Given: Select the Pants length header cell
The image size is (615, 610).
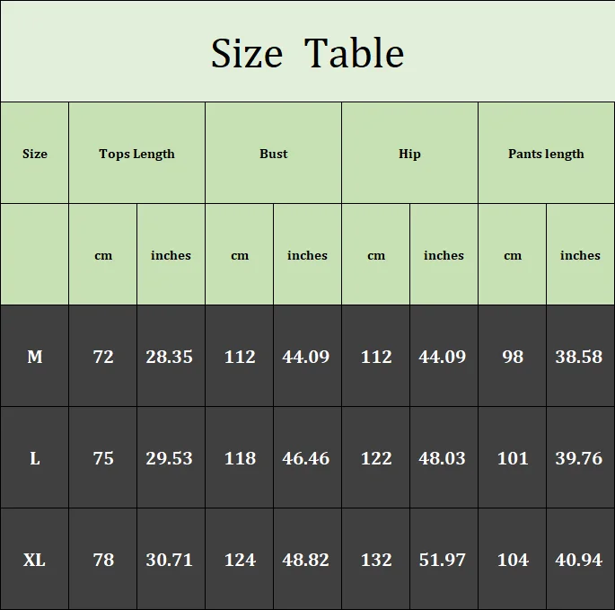Looking at the screenshot, I should coord(546,154).
